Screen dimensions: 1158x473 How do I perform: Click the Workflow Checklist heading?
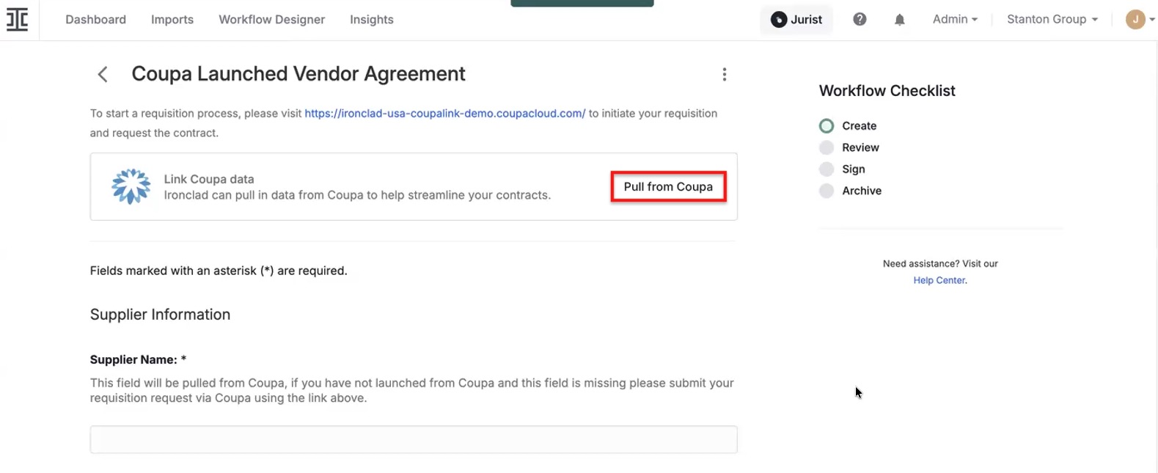(887, 91)
